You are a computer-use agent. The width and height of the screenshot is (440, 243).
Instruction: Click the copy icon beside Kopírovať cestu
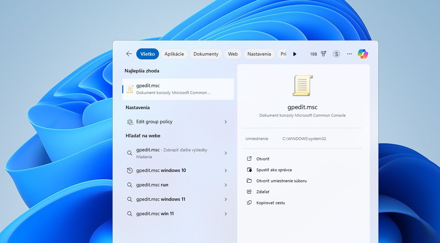pyautogui.click(x=249, y=203)
